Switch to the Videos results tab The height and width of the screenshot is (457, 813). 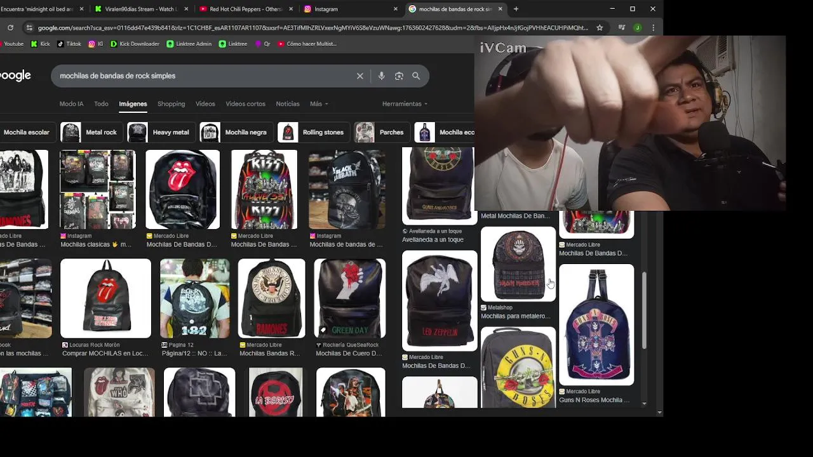tap(205, 103)
